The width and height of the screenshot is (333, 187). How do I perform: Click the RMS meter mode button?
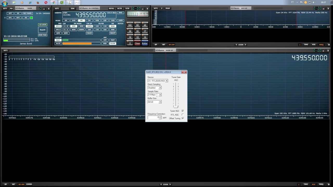point(120,13)
